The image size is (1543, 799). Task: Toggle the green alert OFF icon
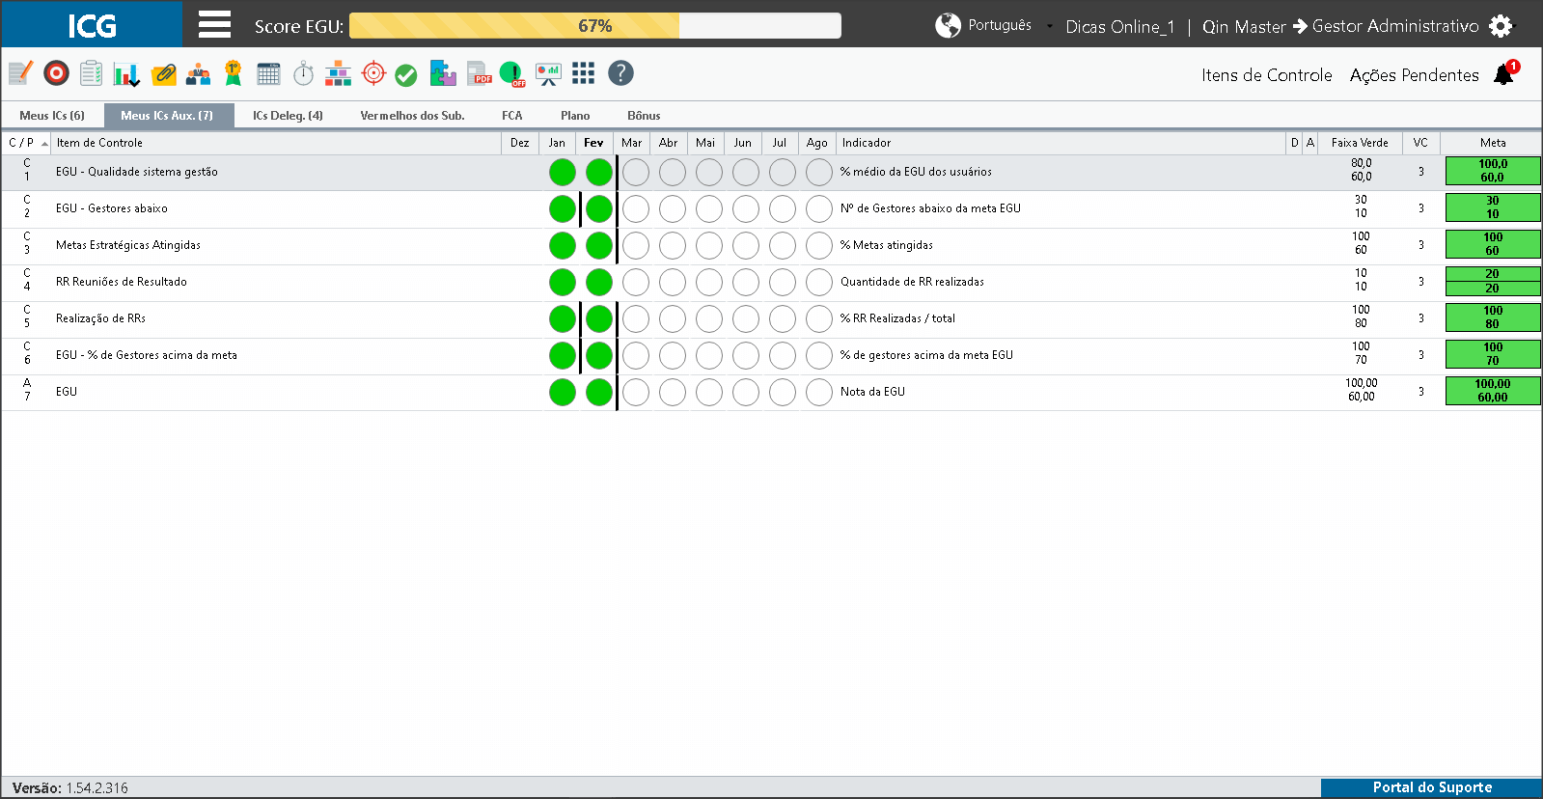[512, 73]
